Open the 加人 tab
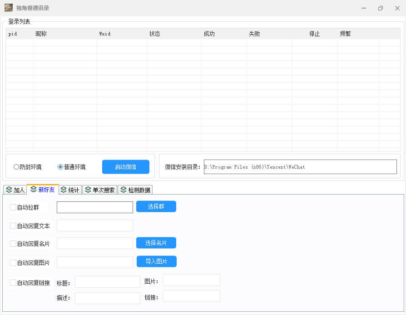 15,190
